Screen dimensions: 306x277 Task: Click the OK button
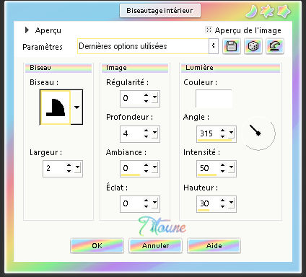(x=97, y=245)
